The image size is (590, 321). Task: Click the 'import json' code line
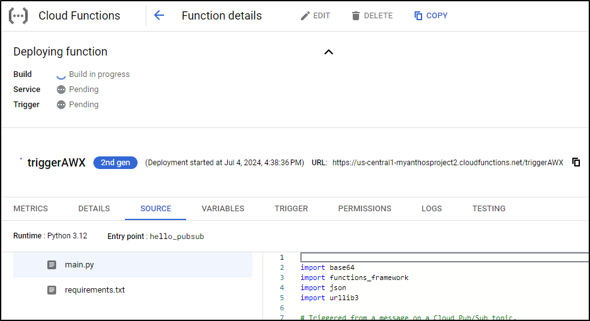323,288
